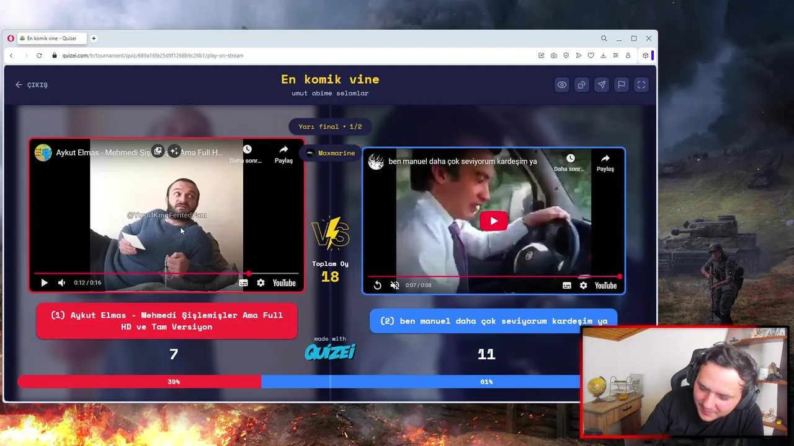Click the YouTube logo on left video
Screen dimensions: 794x446
click(284, 282)
